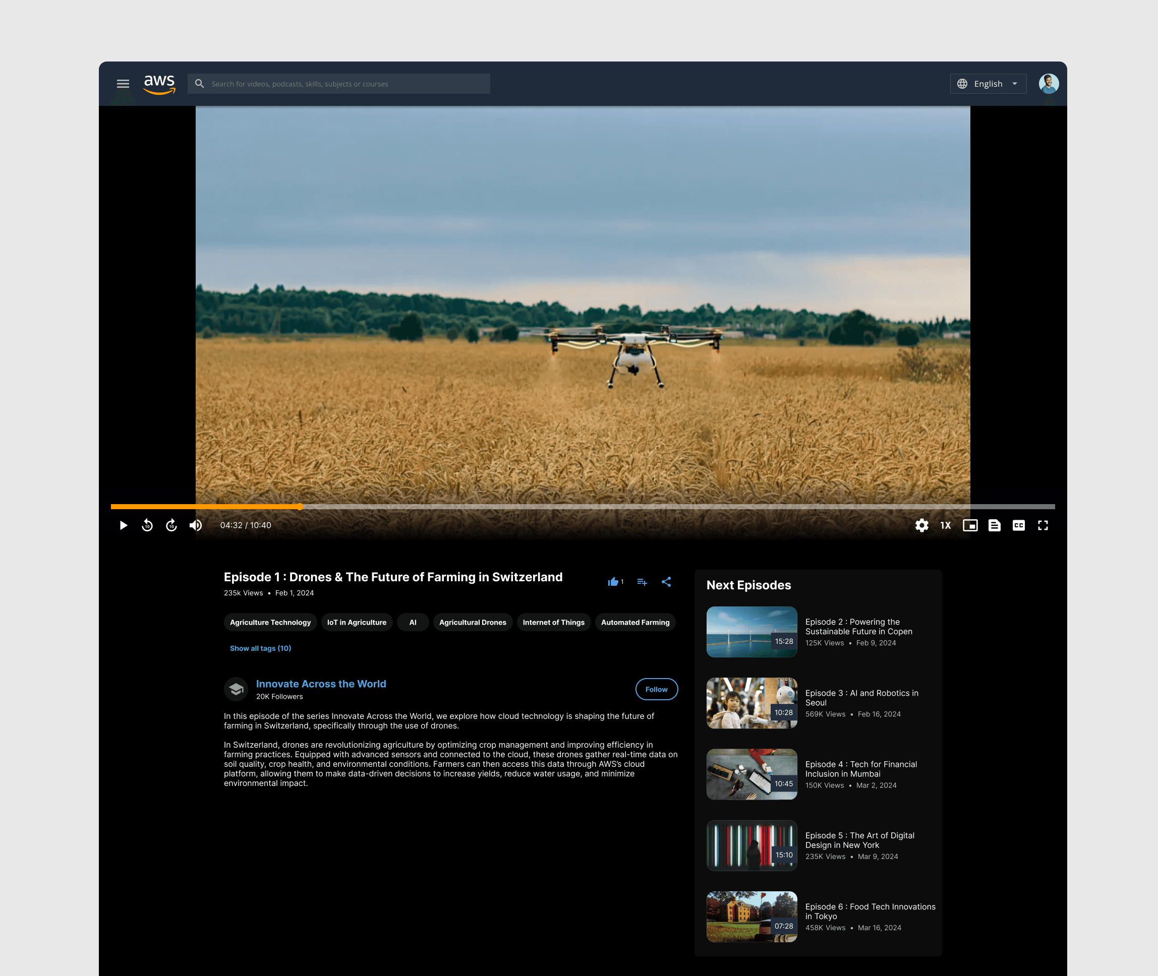Select the IoT in Agriculture tag
Screen dimensions: 1158x976
(x=357, y=622)
